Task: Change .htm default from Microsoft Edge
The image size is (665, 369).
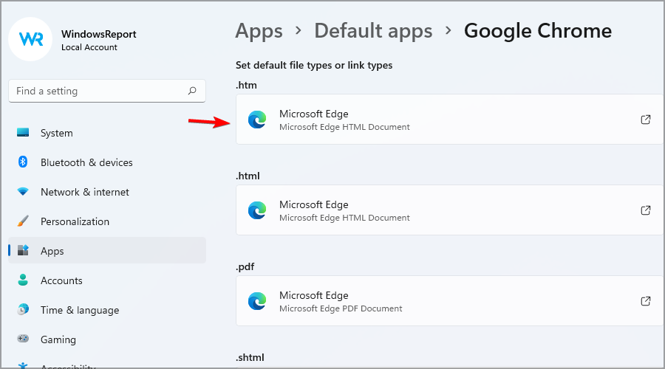Action: pyautogui.click(x=443, y=120)
